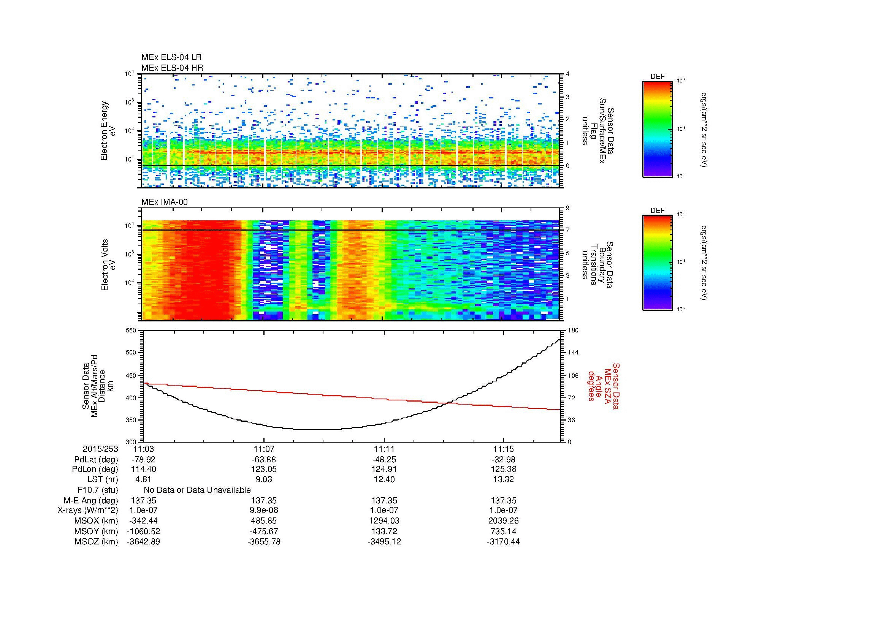The height and width of the screenshot is (628, 889).
Task: Click the Boundary Transitions axis label
Action: [x=598, y=265]
